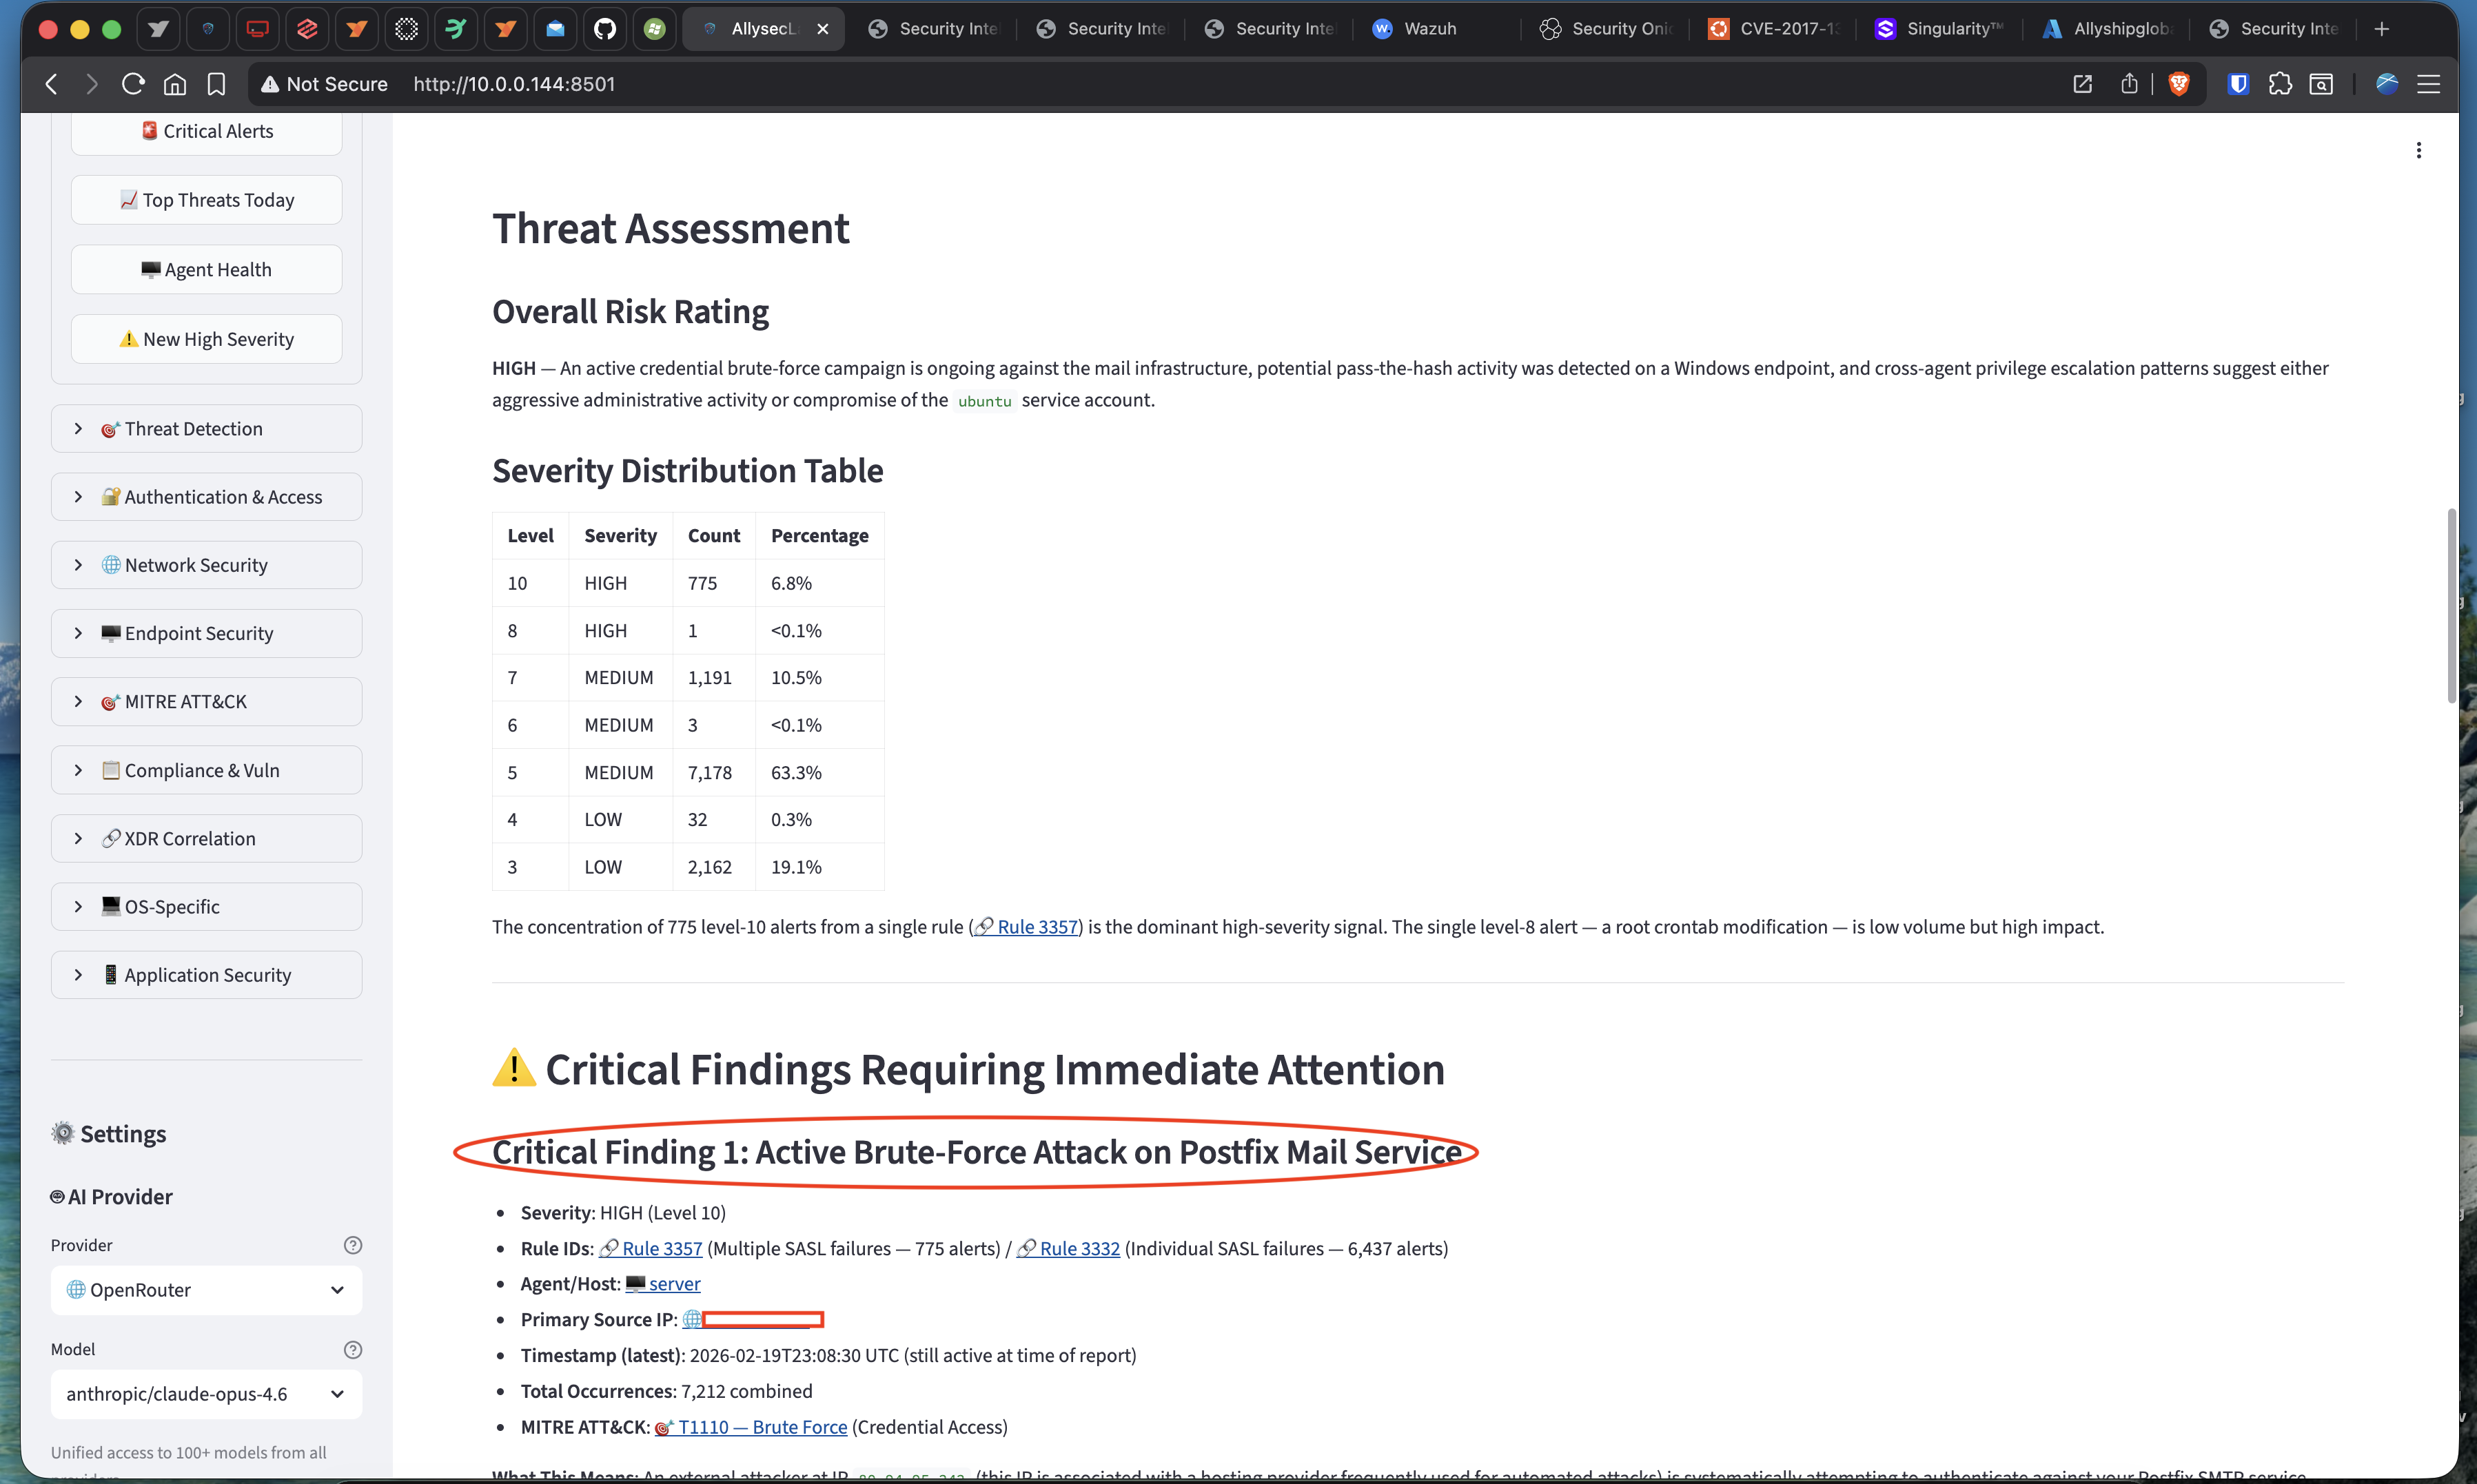Switch to the Allyshipglobal tab
This screenshot has height=1484, width=2477.
[x=2109, y=29]
